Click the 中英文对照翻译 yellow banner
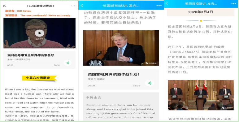The image size is (239, 122). tap(39, 78)
